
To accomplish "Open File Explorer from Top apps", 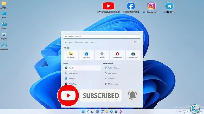I will coord(71,55).
